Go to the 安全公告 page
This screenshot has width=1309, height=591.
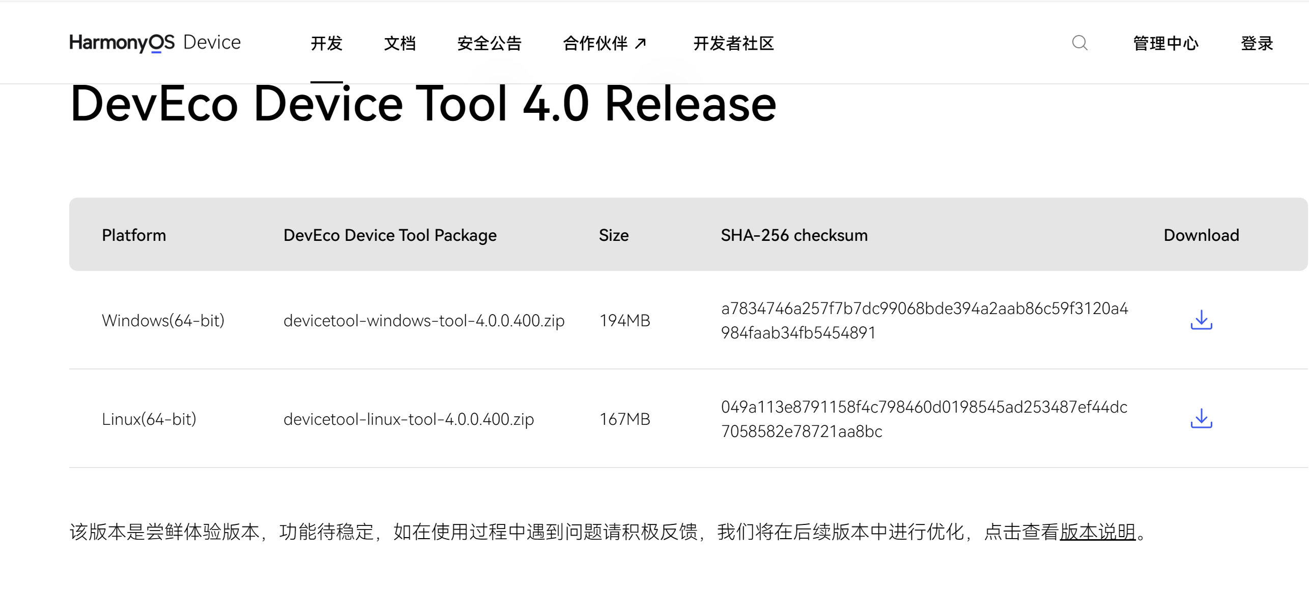[489, 43]
